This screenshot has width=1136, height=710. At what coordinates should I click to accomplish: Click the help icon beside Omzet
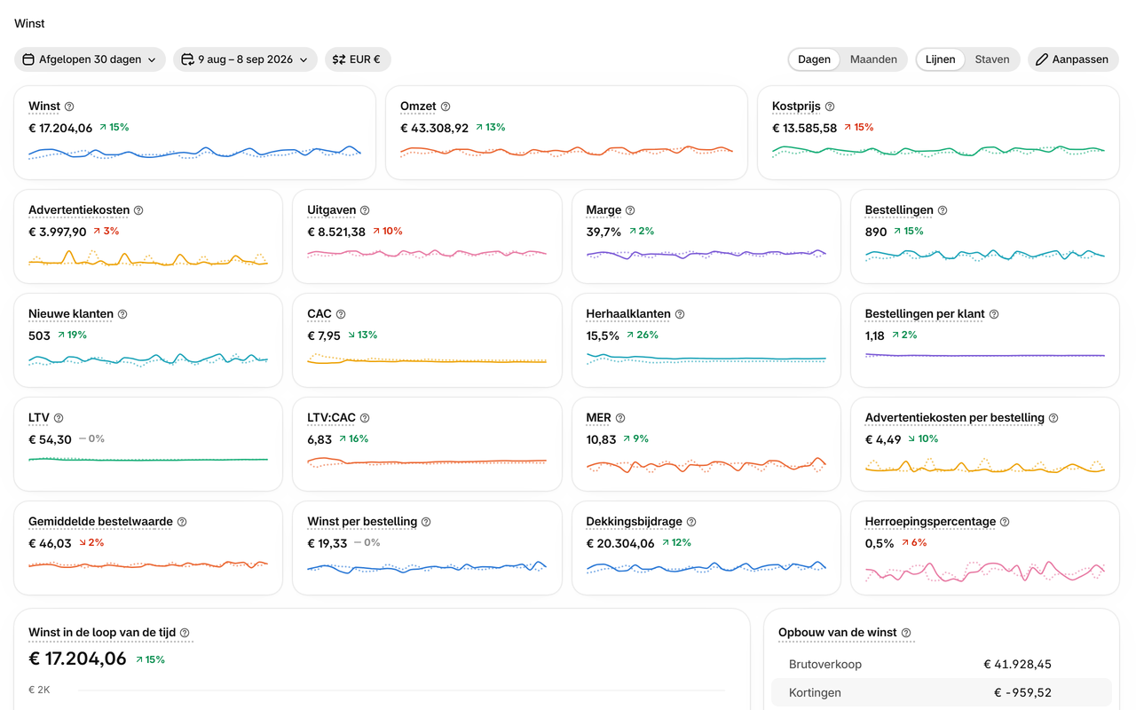(446, 106)
